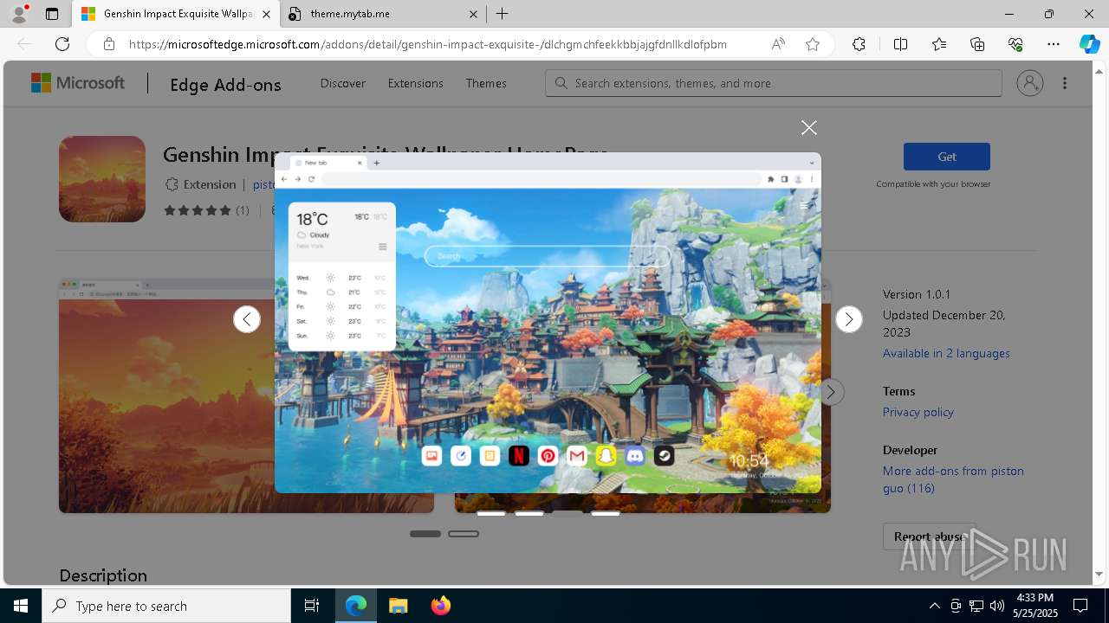The image size is (1109, 623).
Task: Launch Copilot sidebar
Action: click(1090, 44)
